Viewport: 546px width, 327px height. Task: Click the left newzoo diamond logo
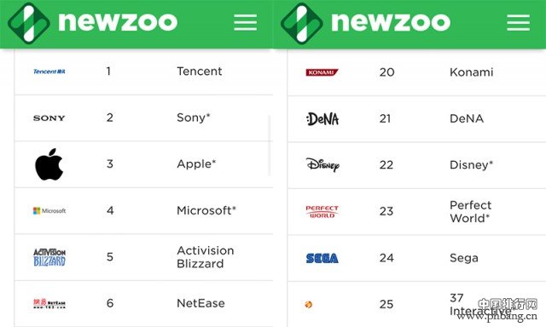[x=29, y=23]
